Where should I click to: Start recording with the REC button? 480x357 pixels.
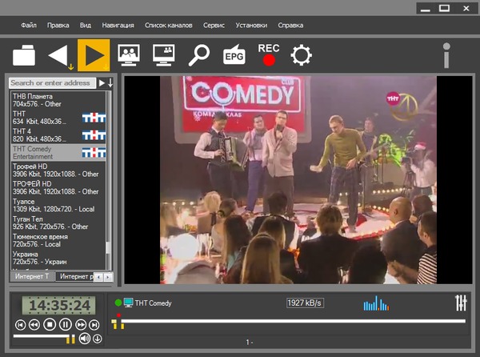269,54
